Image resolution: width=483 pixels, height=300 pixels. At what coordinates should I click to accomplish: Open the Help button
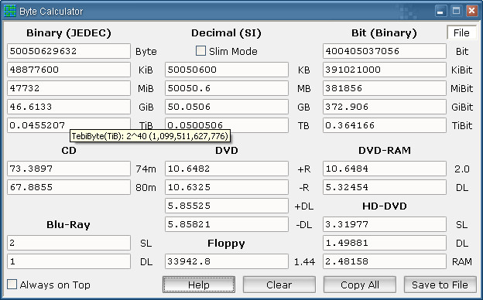[x=199, y=285]
